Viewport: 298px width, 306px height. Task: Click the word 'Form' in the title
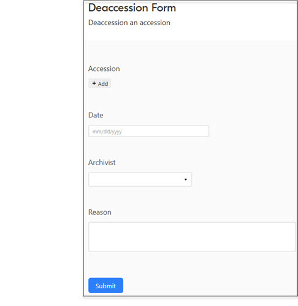164,8
